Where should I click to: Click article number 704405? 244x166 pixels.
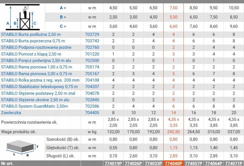click(x=92, y=113)
